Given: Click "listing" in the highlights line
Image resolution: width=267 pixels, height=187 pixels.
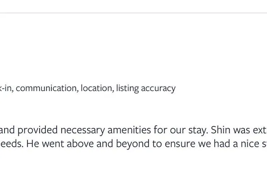Looking at the screenshot, I should 127,89.
